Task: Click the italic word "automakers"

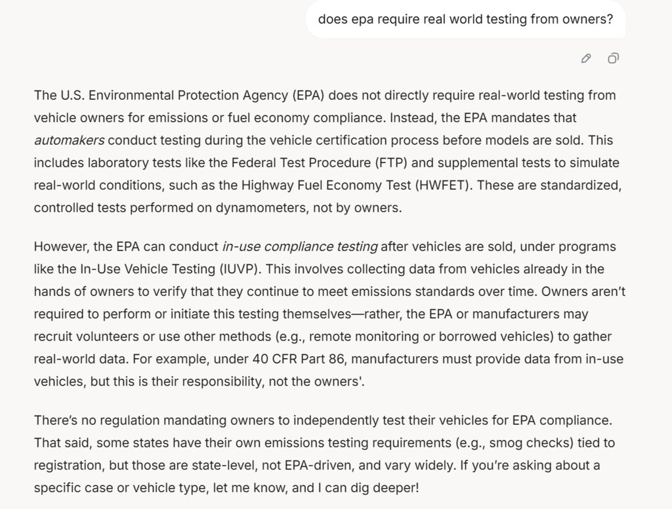Action: [x=69, y=140]
